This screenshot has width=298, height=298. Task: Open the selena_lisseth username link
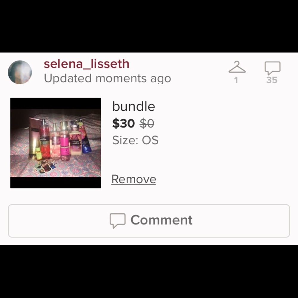point(86,64)
